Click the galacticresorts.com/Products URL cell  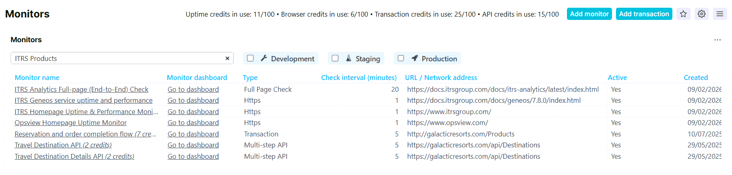[x=461, y=134]
